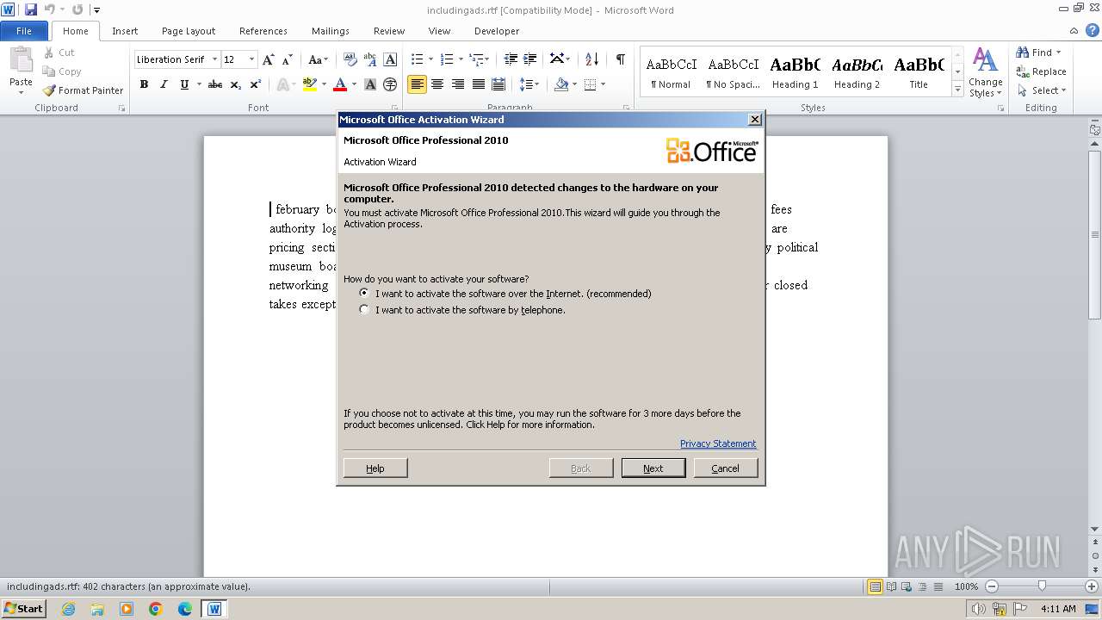Apply the Heading 1 style

[796, 72]
